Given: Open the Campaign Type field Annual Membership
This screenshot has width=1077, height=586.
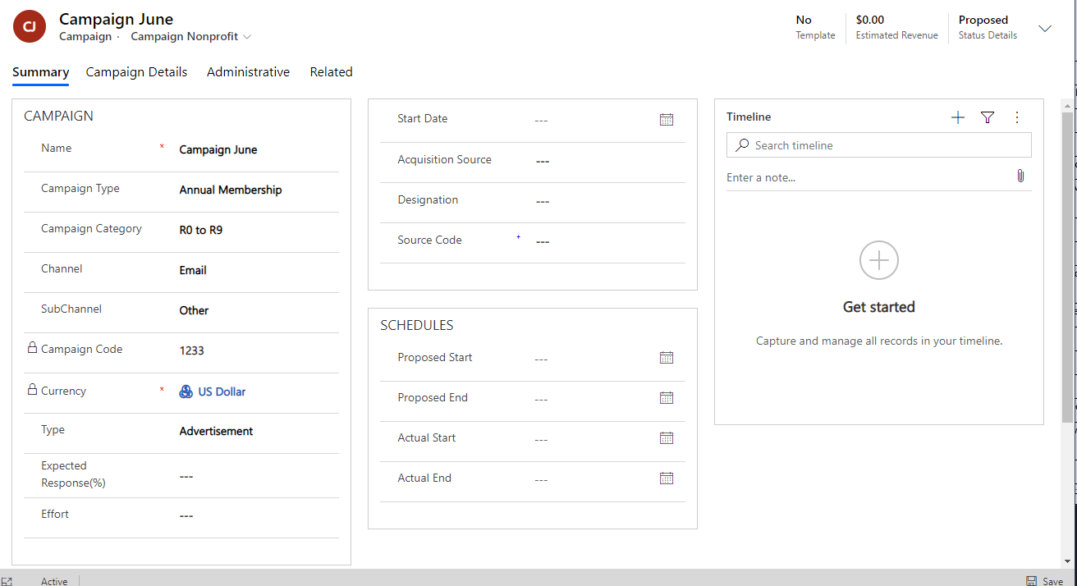Looking at the screenshot, I should [x=231, y=190].
